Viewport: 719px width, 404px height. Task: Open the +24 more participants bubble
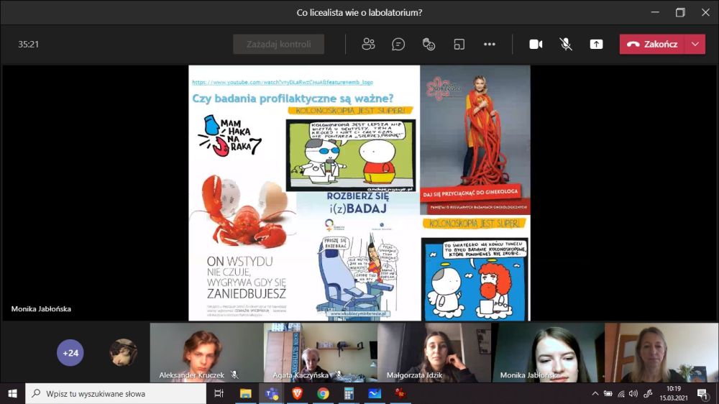(x=70, y=353)
